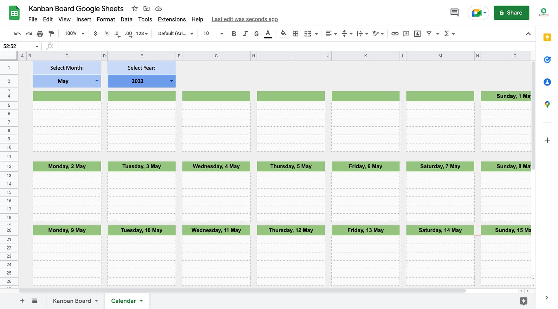Open the merge cells dropdown arrow

pos(317,34)
